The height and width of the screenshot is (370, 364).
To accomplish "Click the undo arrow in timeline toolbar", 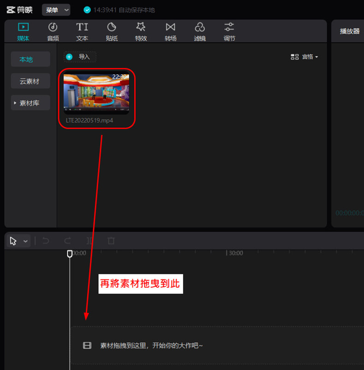I will click(x=46, y=241).
